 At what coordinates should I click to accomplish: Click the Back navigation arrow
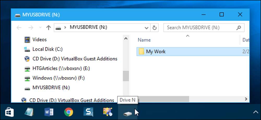[x=19, y=28]
